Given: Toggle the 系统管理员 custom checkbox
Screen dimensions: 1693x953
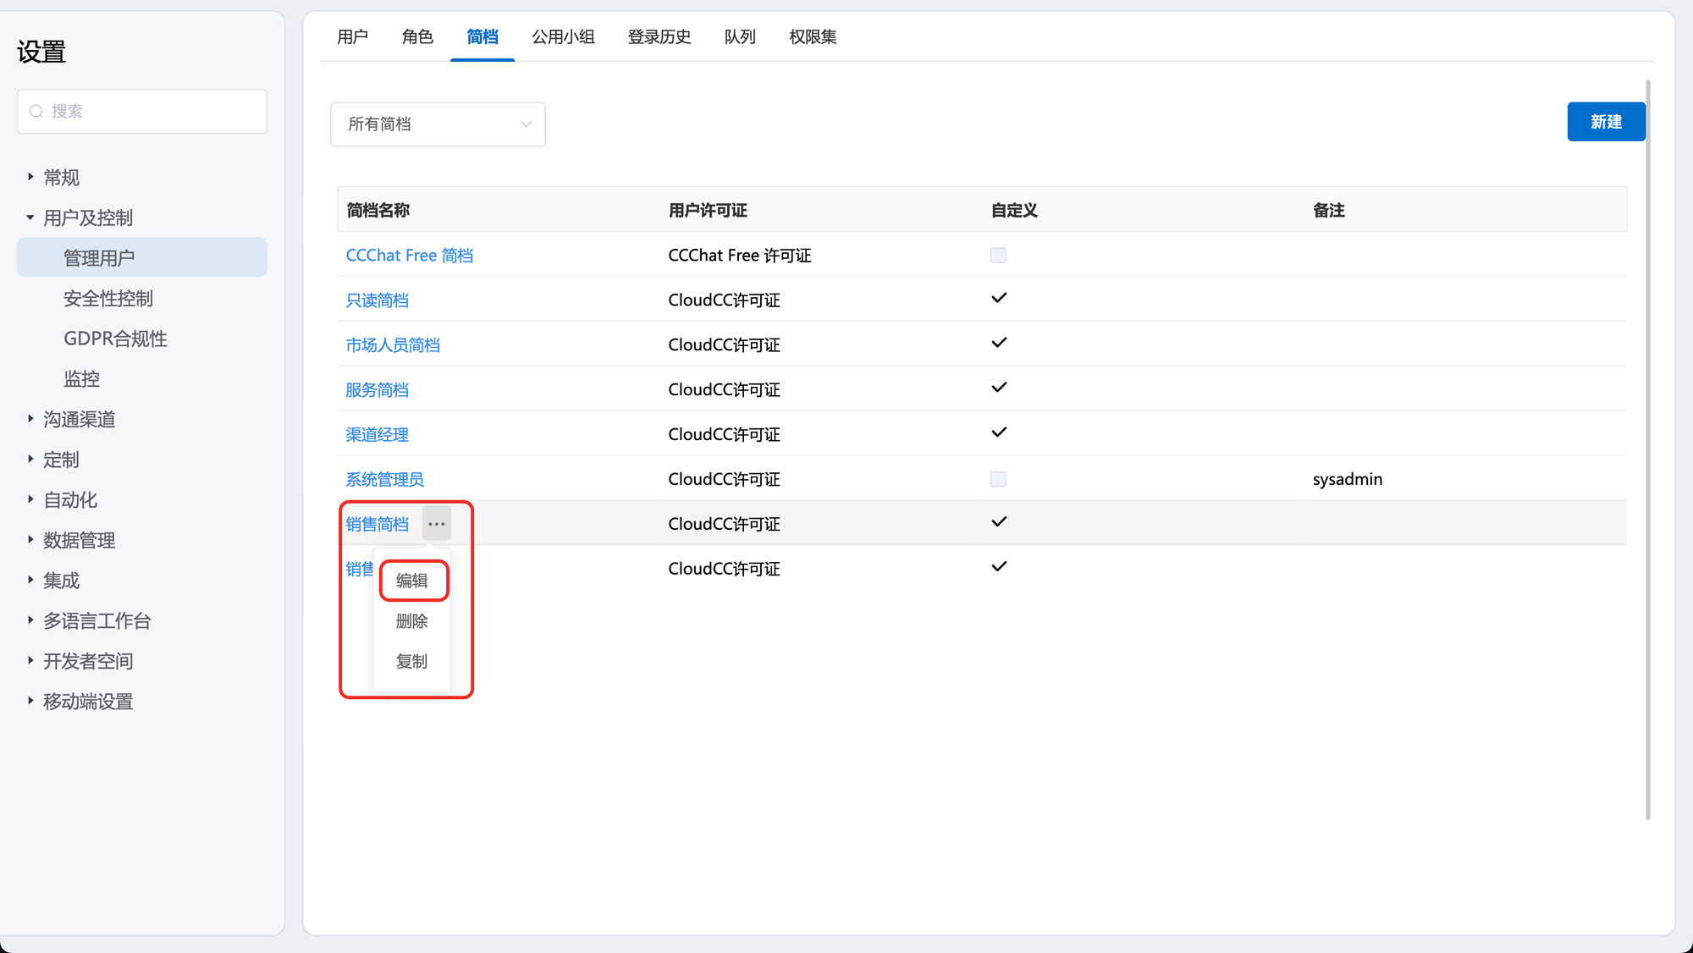Looking at the screenshot, I should (x=998, y=479).
